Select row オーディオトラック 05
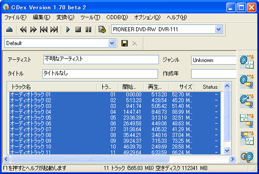 click(x=115, y=118)
